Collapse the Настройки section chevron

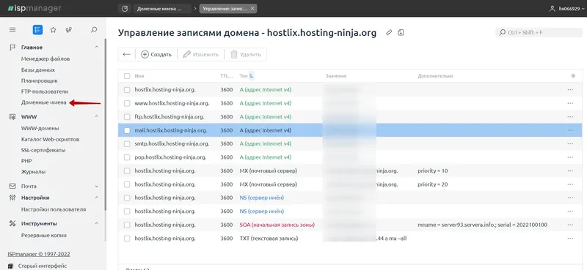click(x=97, y=198)
